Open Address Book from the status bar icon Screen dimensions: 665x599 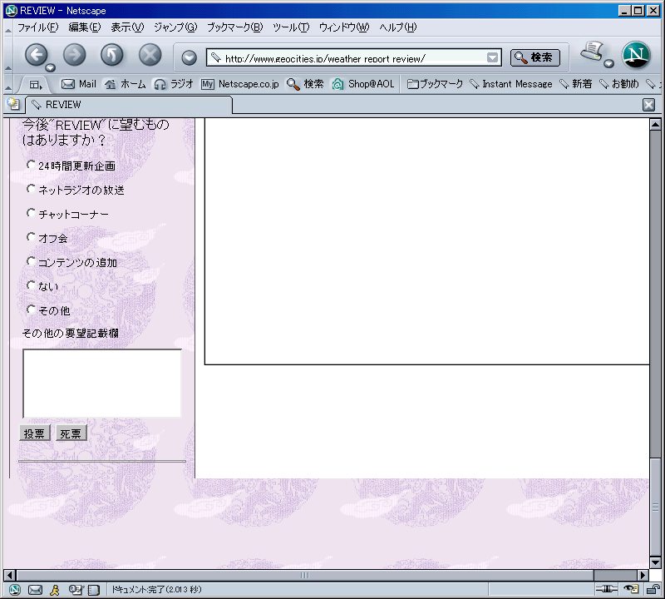[94, 590]
